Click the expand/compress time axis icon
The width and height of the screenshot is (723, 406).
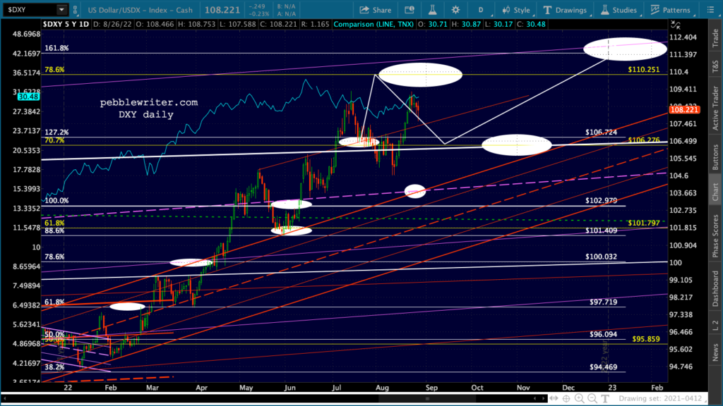(554, 399)
